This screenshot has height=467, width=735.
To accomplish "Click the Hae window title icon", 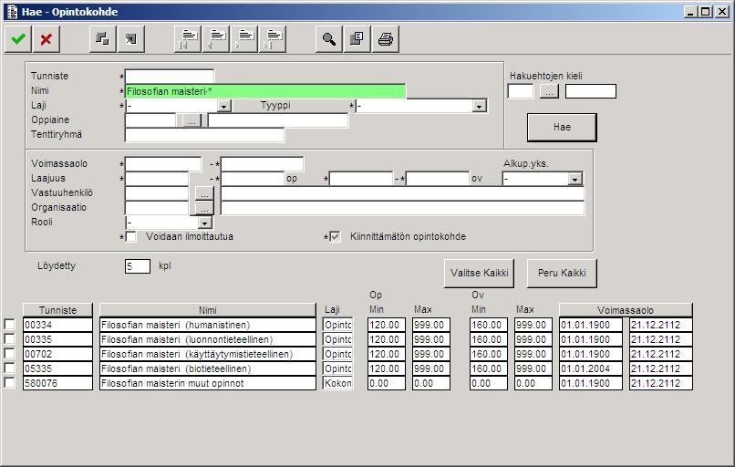I will (x=12, y=12).
